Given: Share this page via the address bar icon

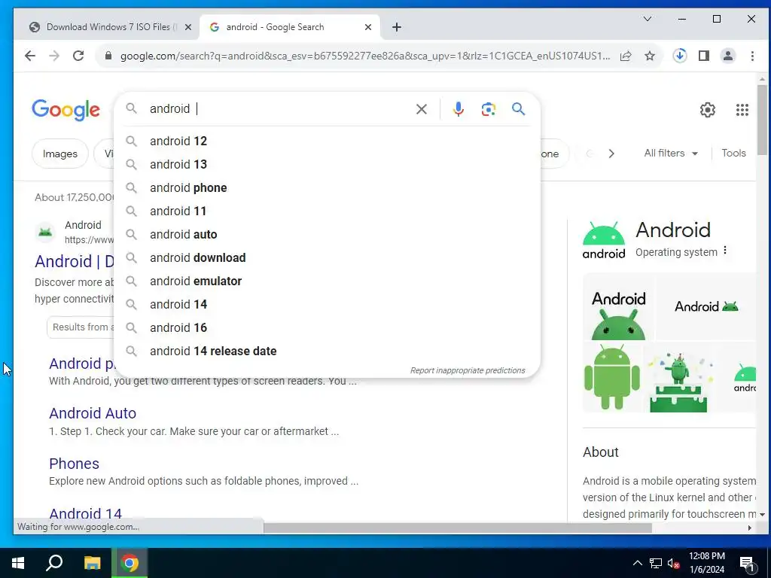Looking at the screenshot, I should (x=626, y=56).
